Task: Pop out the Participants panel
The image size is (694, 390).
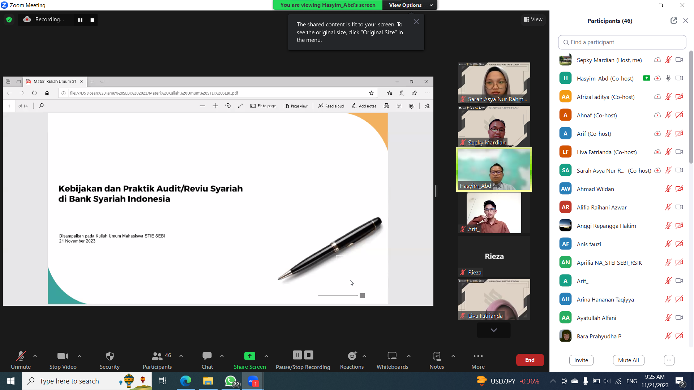Action: click(673, 21)
